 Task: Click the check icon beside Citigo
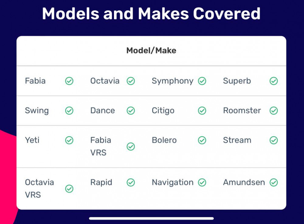pyautogui.click(x=202, y=110)
